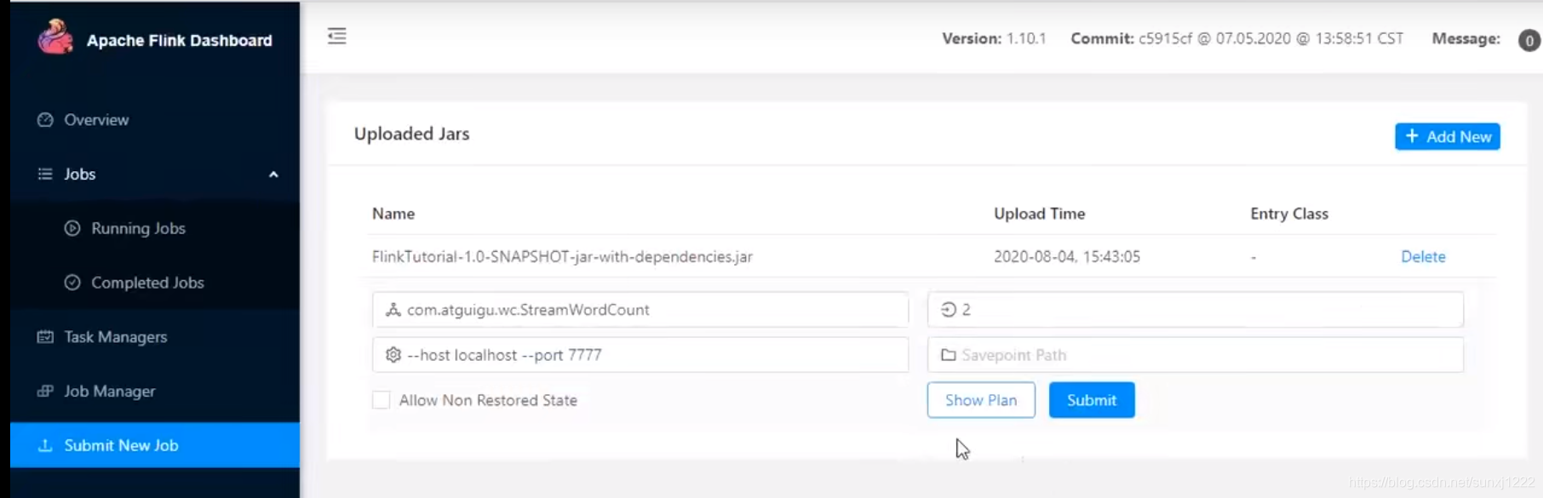Viewport: 1543px width, 498px height.
Task: Click the Allow Non Restored State label
Action: pyautogui.click(x=488, y=400)
